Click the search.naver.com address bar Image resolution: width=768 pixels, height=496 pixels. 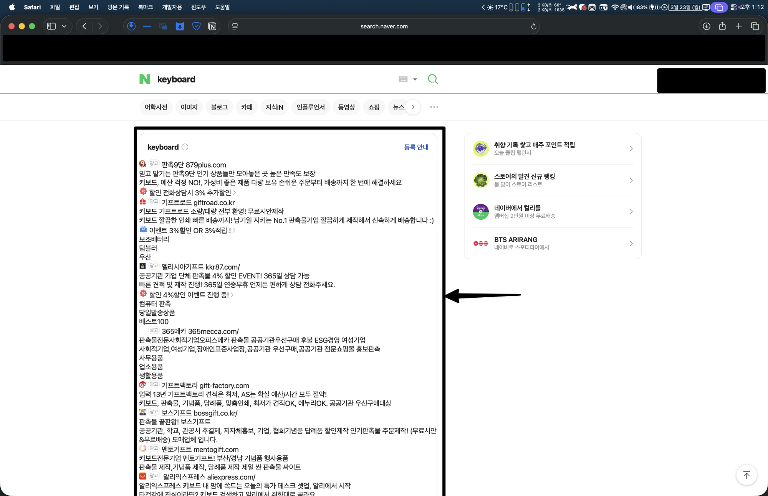[384, 26]
